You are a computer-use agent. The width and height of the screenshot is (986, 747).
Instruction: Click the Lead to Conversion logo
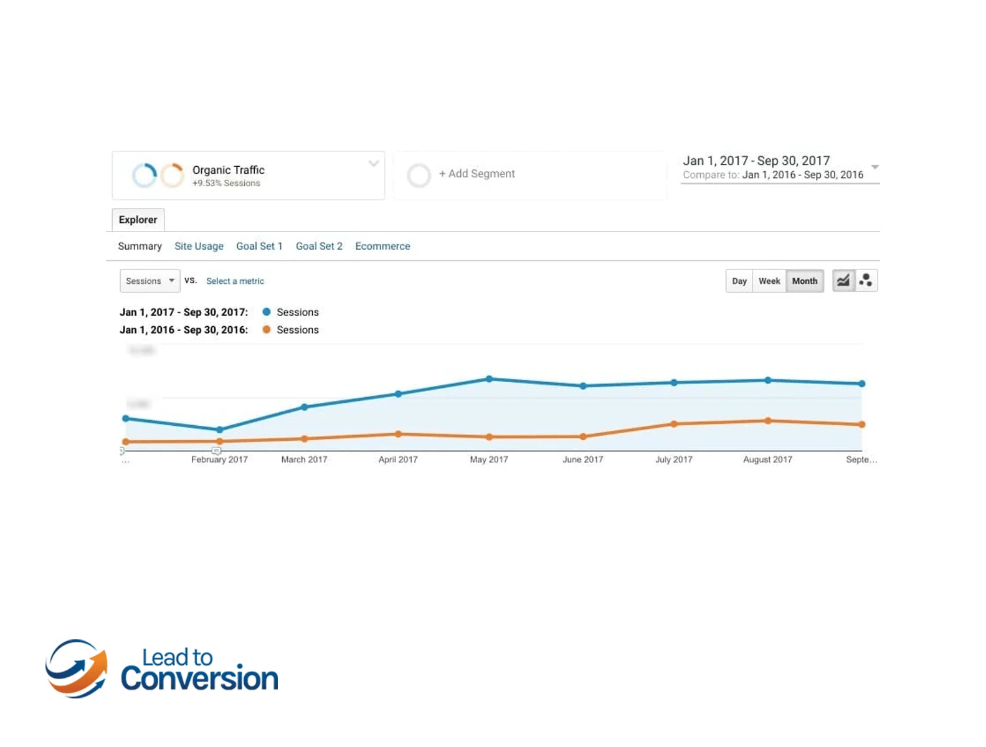pyautogui.click(x=162, y=669)
